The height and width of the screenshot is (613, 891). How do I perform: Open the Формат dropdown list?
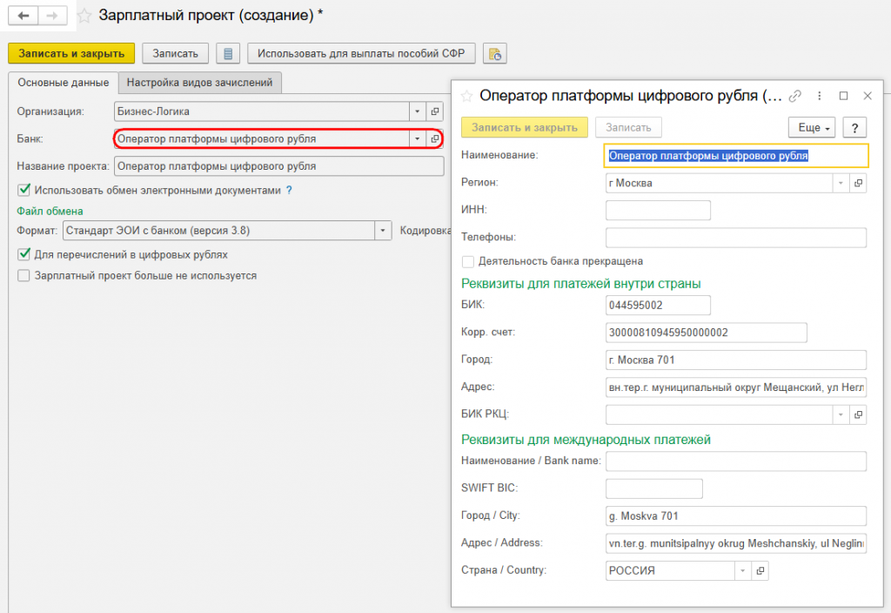pos(383,230)
